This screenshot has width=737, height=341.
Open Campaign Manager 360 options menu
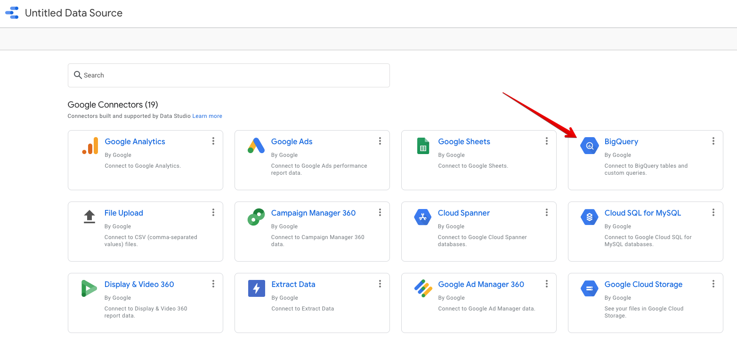pos(380,212)
